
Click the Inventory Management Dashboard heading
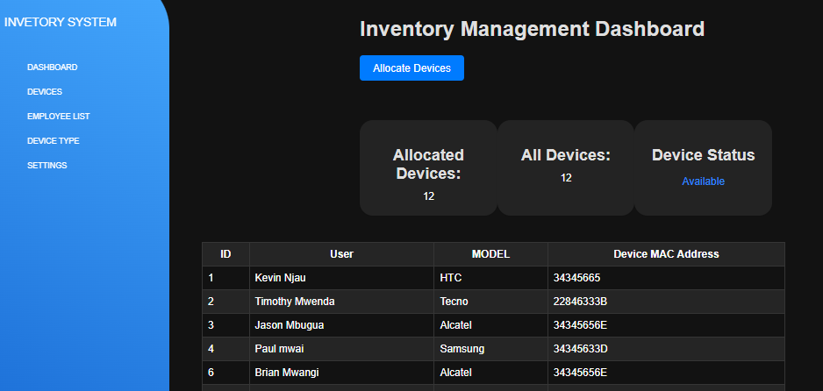[532, 29]
